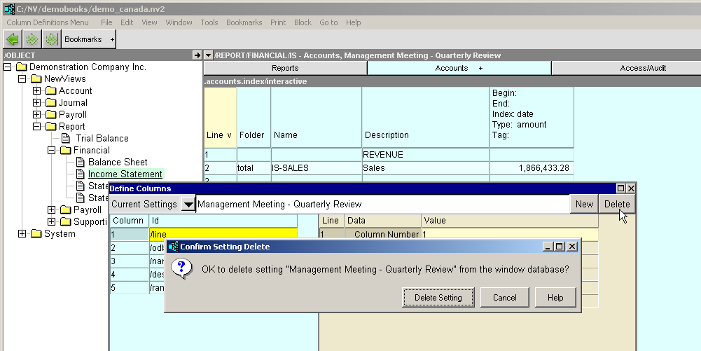This screenshot has width=701, height=351.
Task: Click the Balance Sheet document icon
Action: 81,162
